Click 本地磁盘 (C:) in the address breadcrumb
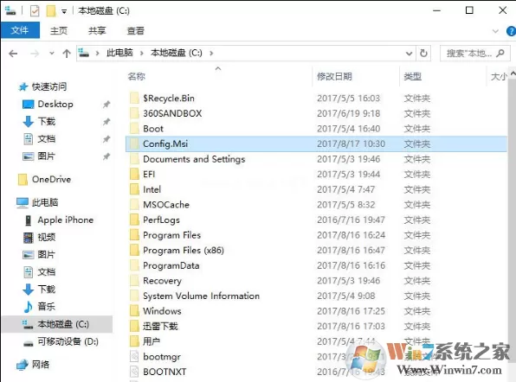 177,53
